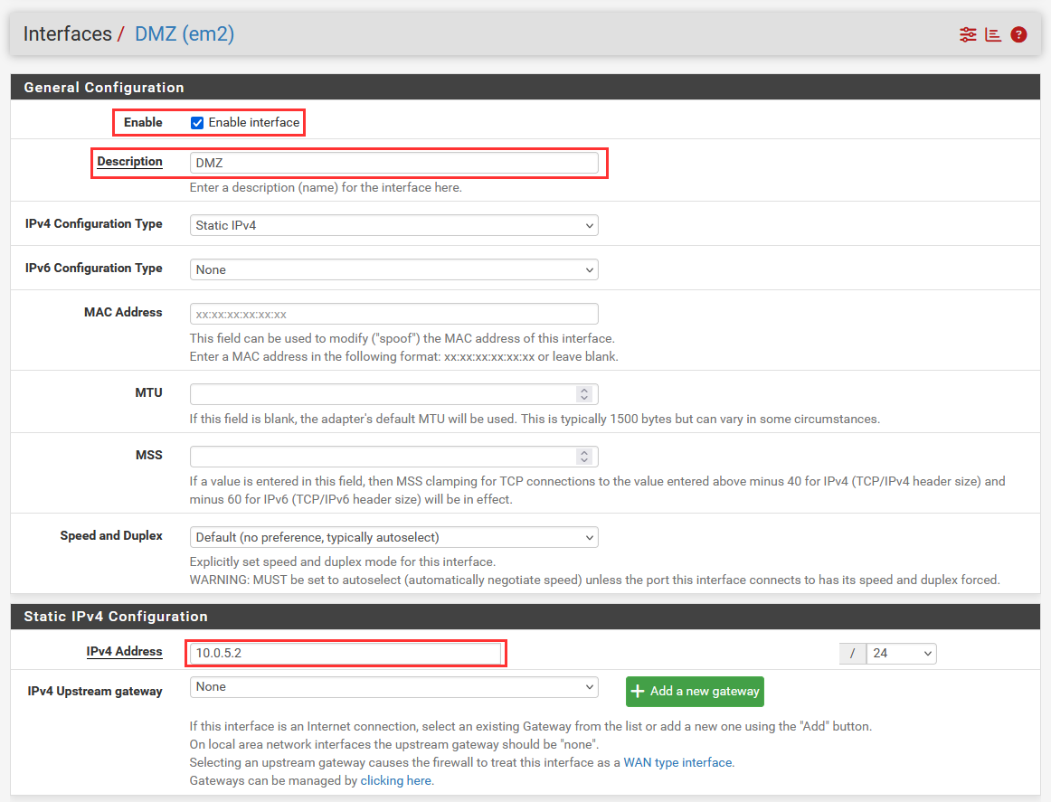Follow the WAN type interface link

click(x=678, y=762)
